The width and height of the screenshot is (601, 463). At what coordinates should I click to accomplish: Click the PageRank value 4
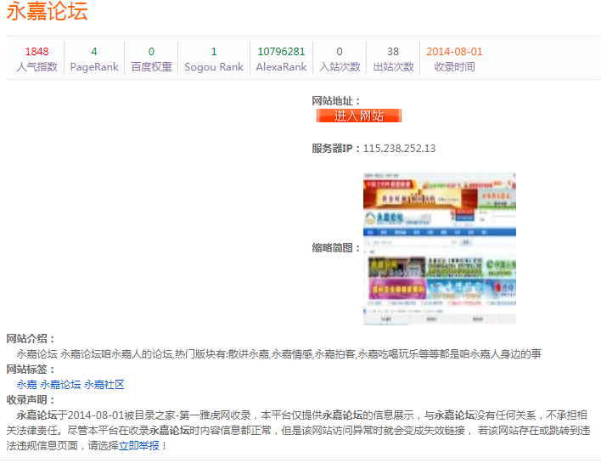[94, 52]
